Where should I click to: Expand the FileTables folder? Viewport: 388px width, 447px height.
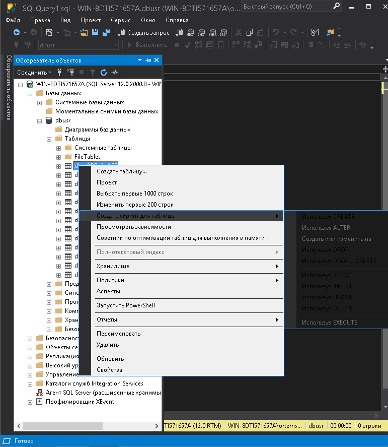click(x=59, y=157)
